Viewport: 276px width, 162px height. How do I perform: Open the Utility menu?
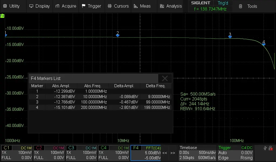click(x=12, y=6)
